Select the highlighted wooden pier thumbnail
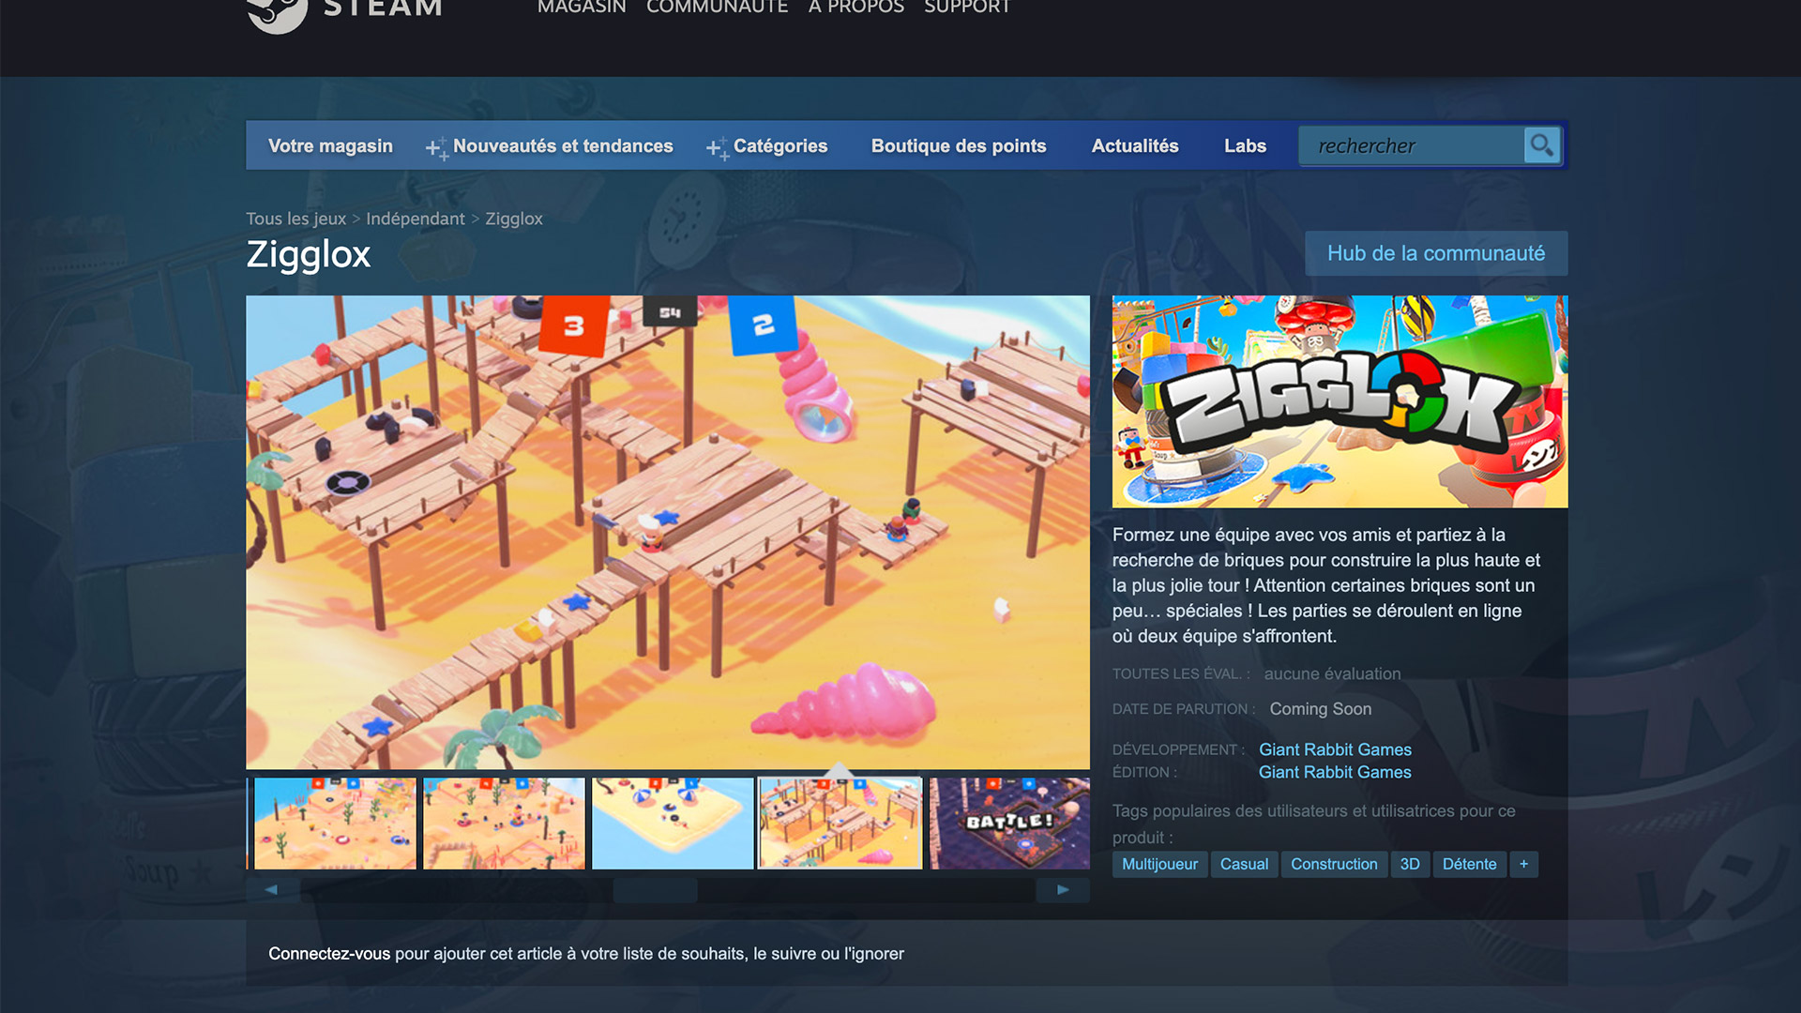 [840, 824]
